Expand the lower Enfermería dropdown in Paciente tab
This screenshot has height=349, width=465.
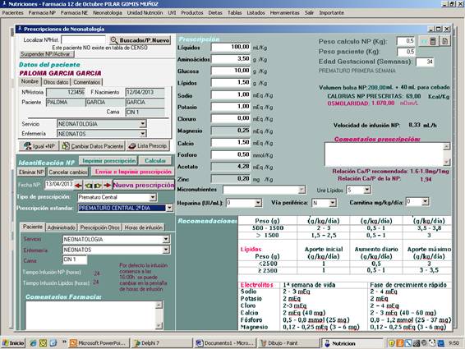point(166,250)
